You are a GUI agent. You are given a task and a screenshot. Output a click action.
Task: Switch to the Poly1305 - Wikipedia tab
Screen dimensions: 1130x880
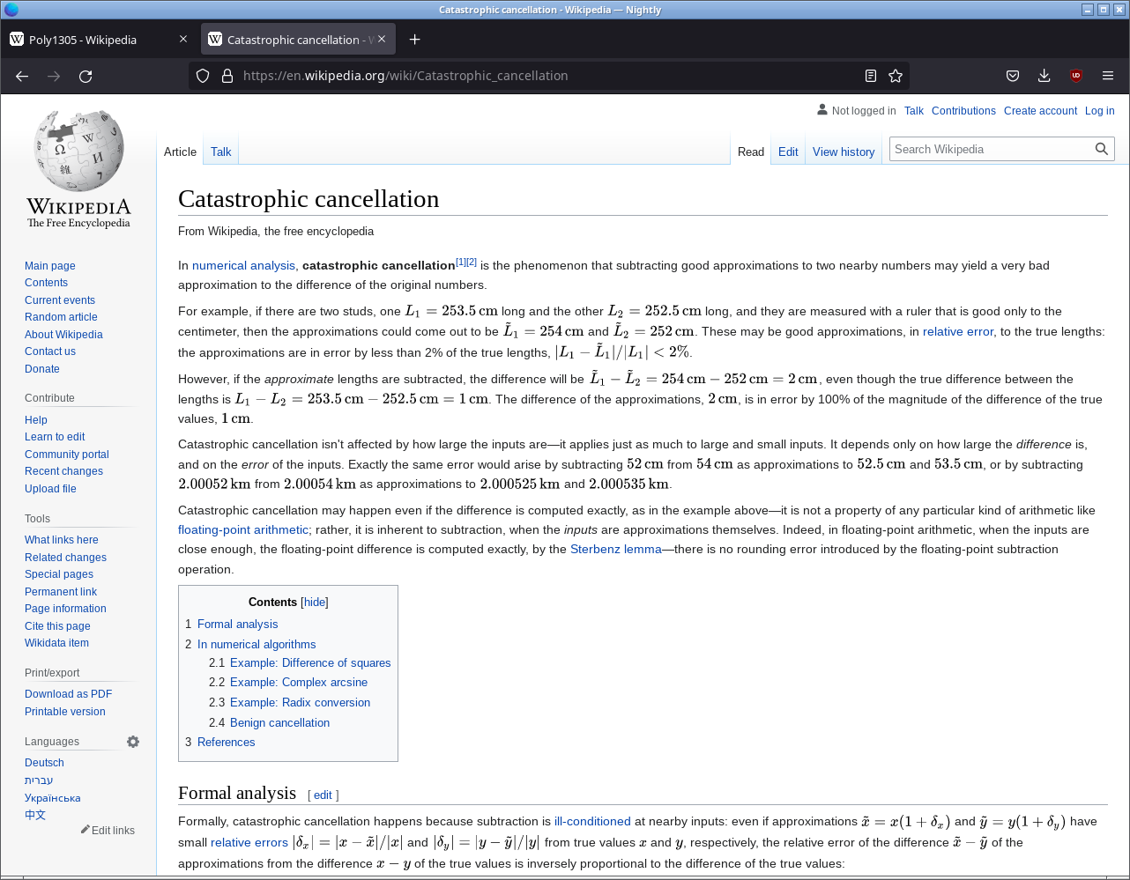coord(99,40)
